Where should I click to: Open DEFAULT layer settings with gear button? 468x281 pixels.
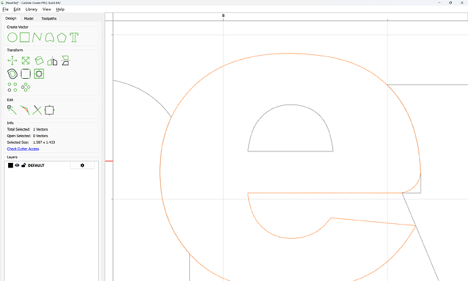pyautogui.click(x=82, y=166)
